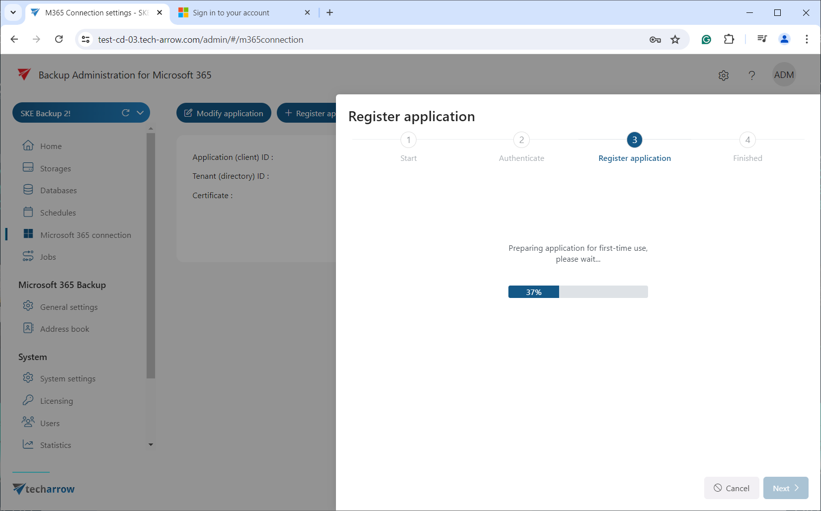View site information icon in address bar
This screenshot has width=821, height=511.
pyautogui.click(x=85, y=39)
